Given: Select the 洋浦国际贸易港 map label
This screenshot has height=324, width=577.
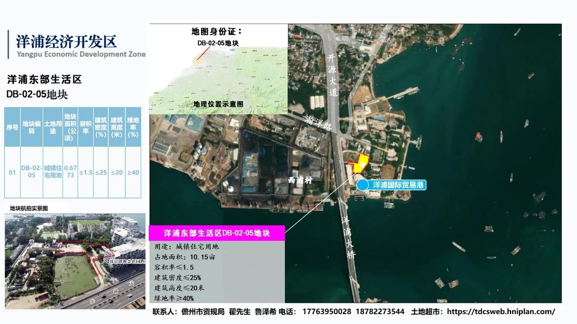Looking at the screenshot, I should 398,185.
